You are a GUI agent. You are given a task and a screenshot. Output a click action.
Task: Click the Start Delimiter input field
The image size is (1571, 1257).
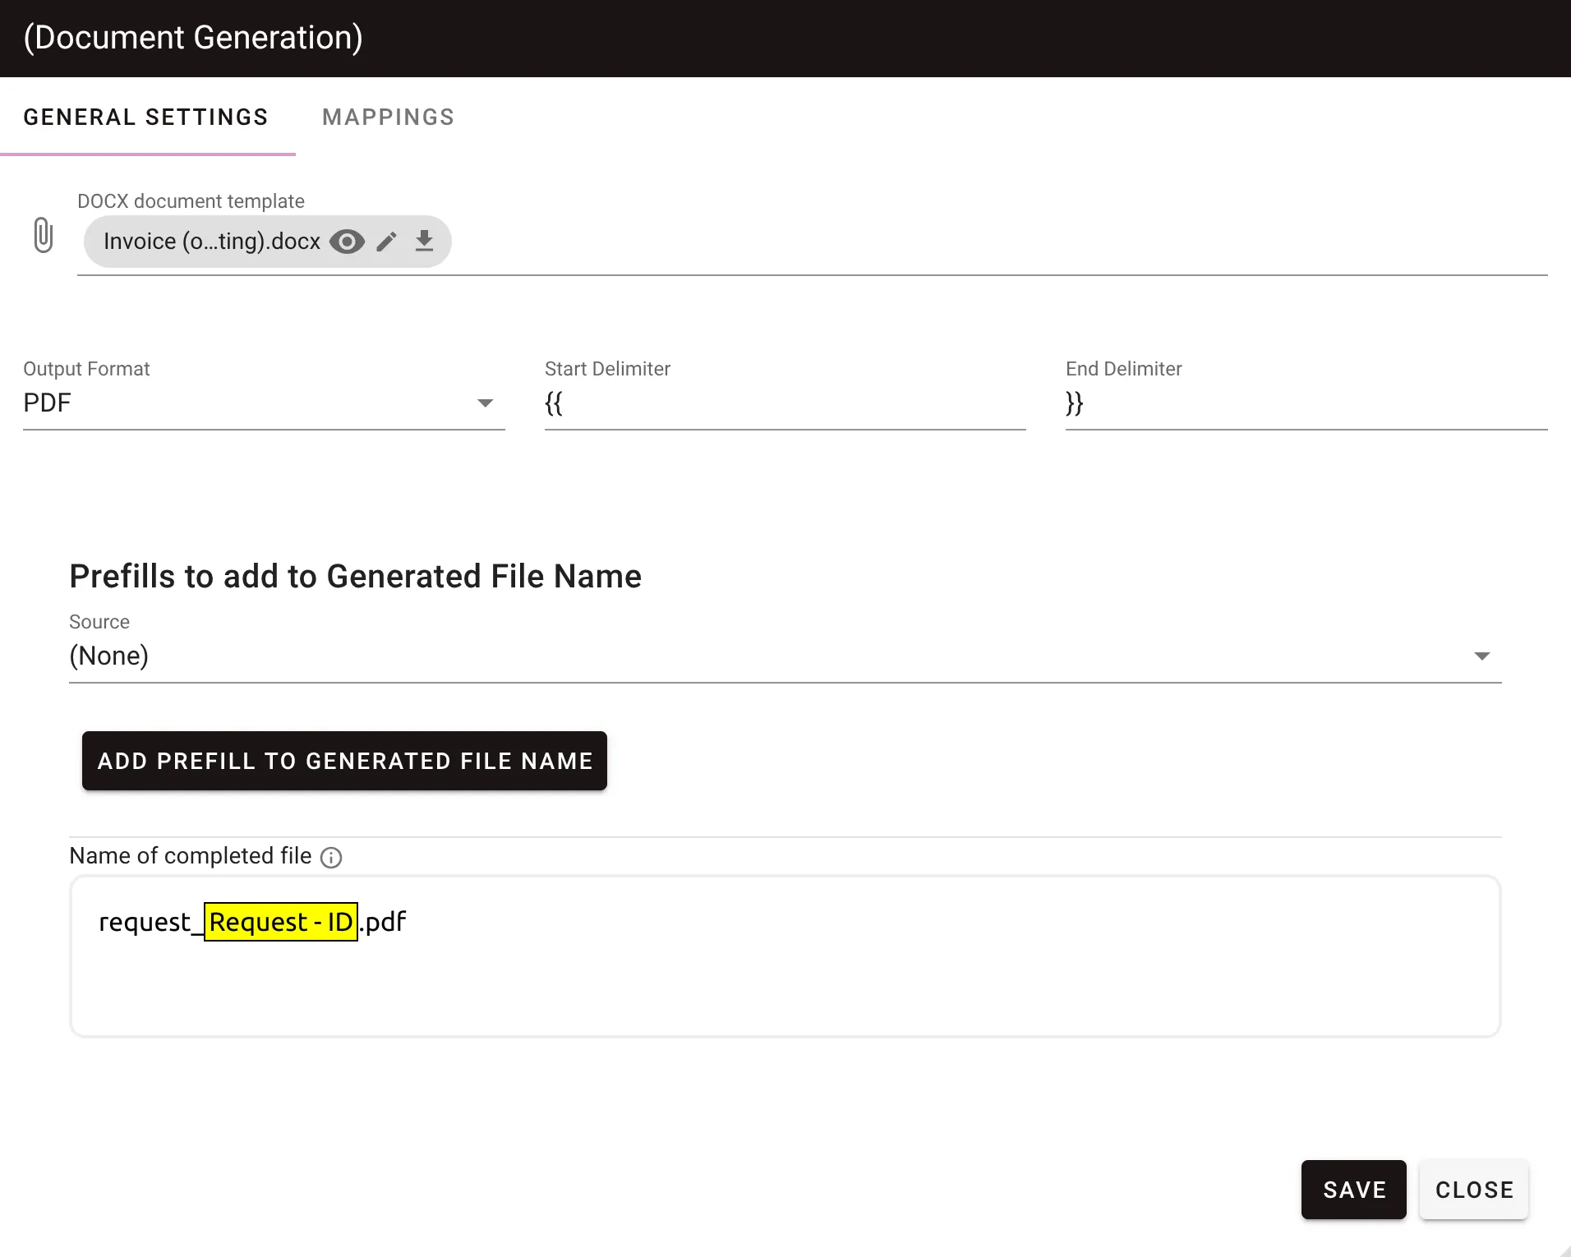[x=781, y=403]
